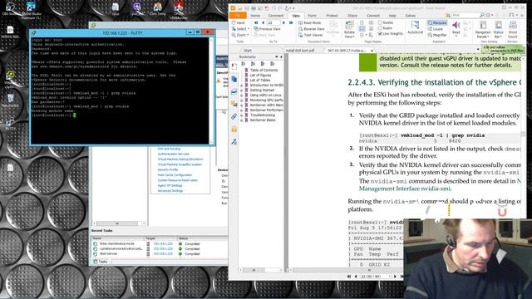Switch to the Share ribbon tab
Screen dimensions: 532x299
click(352, 16)
